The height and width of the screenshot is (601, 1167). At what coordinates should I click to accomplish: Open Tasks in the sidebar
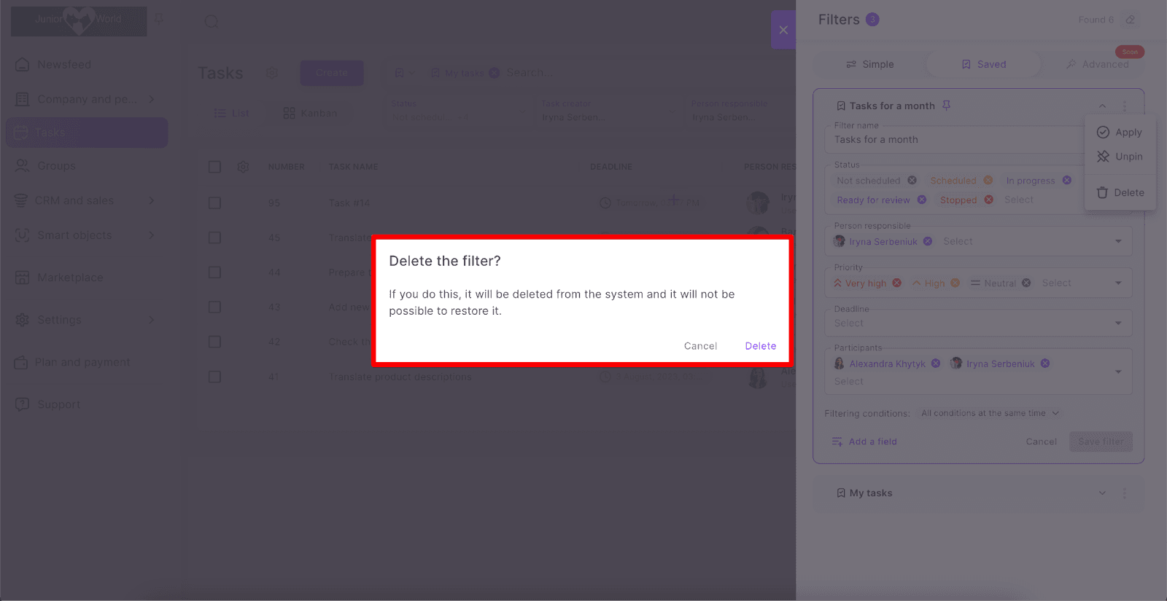[87, 133]
